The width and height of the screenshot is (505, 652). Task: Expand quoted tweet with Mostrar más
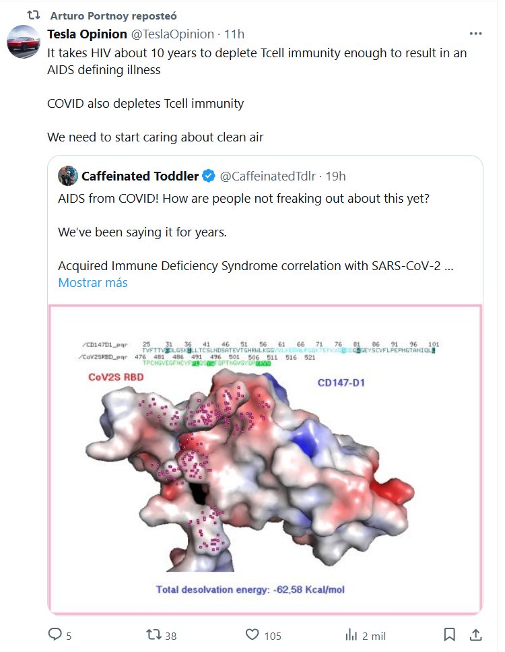point(93,282)
